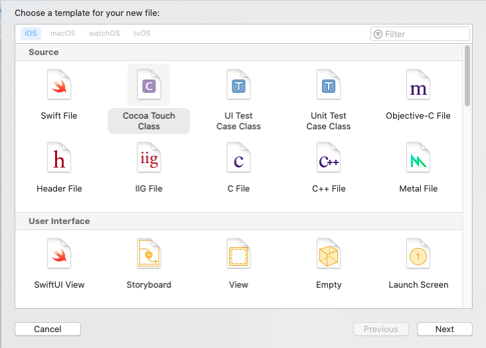Click the "C++ File" label
486x348 pixels.
[329, 189]
